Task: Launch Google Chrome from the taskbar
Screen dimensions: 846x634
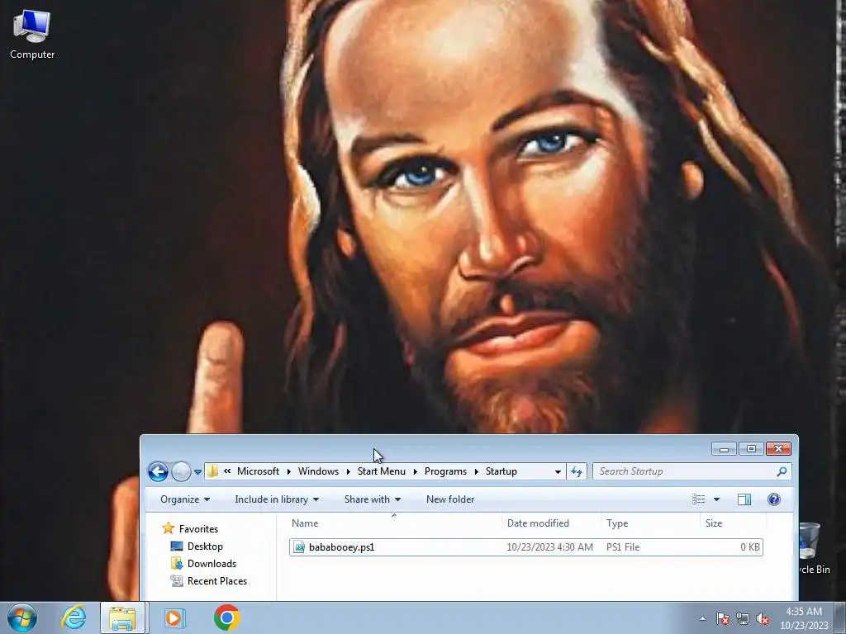Action: [x=226, y=617]
